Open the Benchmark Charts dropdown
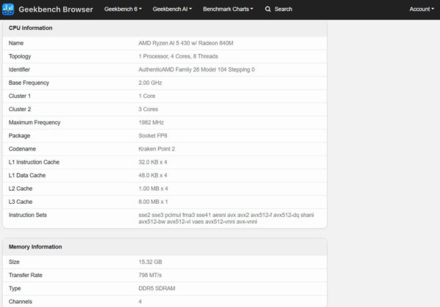The image size is (440, 307). pos(228,10)
